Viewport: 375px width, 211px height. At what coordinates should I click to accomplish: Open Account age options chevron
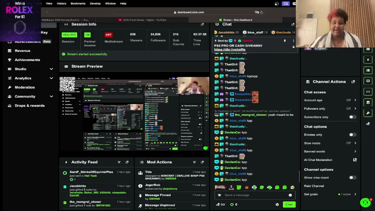pyautogui.click(x=355, y=100)
